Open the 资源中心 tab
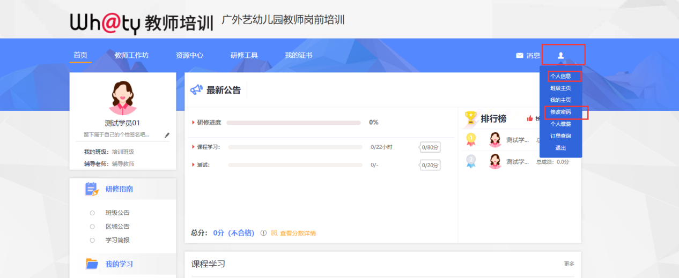Image resolution: width=679 pixels, height=278 pixels. (189, 55)
